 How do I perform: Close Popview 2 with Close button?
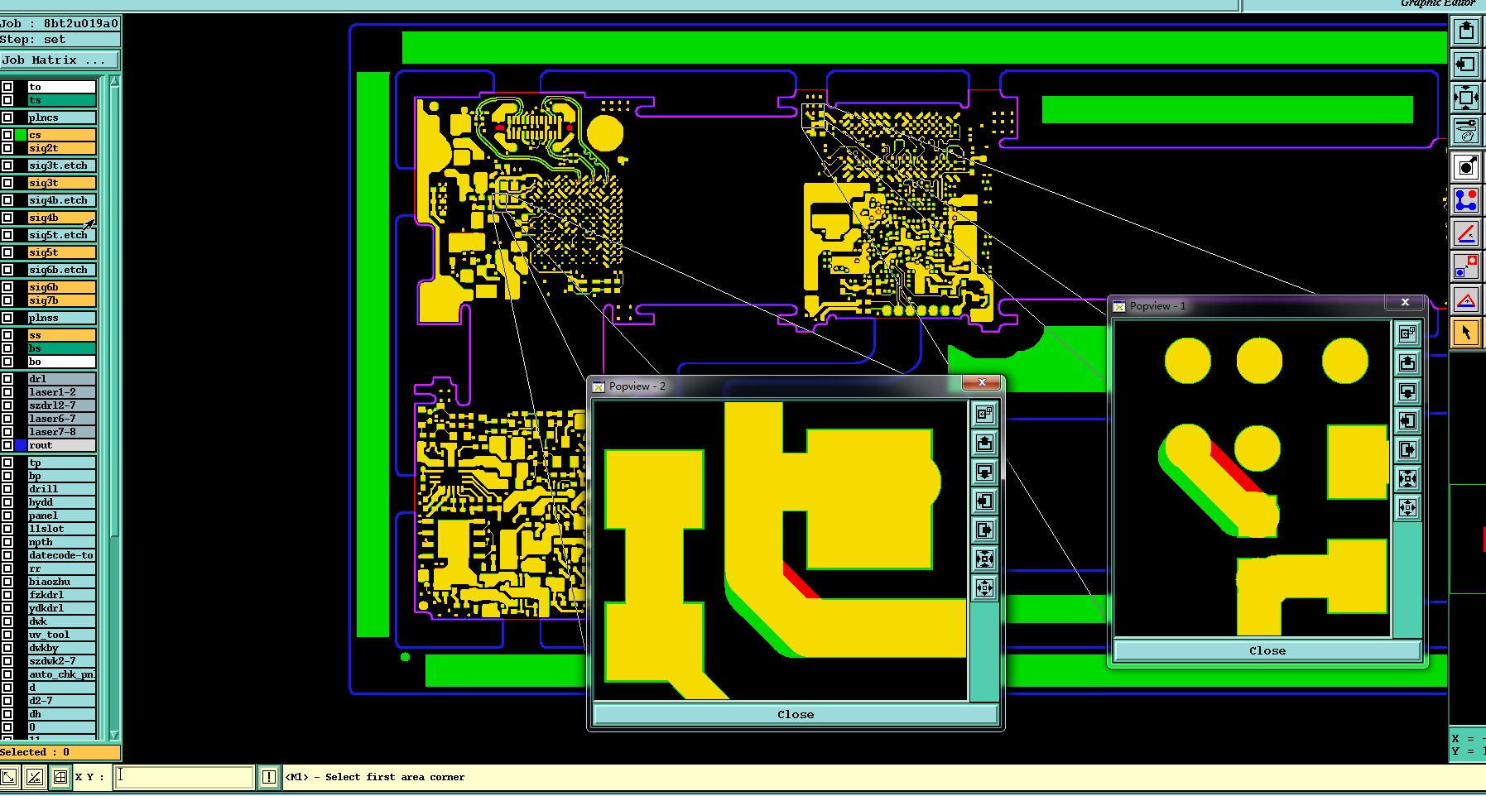pos(796,714)
